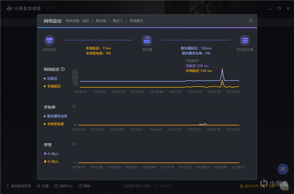Screen dimensions: 294x194
Task: Click the 新加坡 region label
Action: coord(101,21)
